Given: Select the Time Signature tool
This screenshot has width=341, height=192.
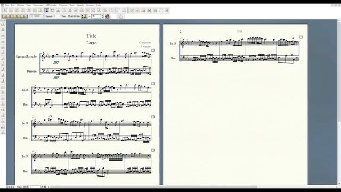Looking at the screenshot, I should point(23,10).
